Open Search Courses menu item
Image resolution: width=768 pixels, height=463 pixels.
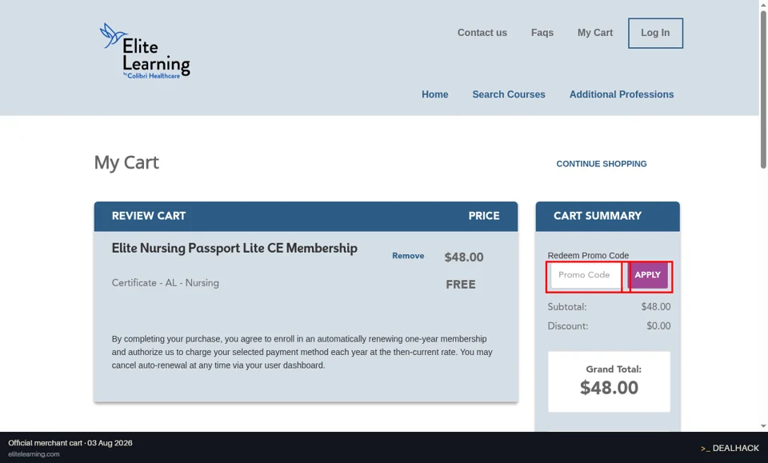[x=509, y=94]
